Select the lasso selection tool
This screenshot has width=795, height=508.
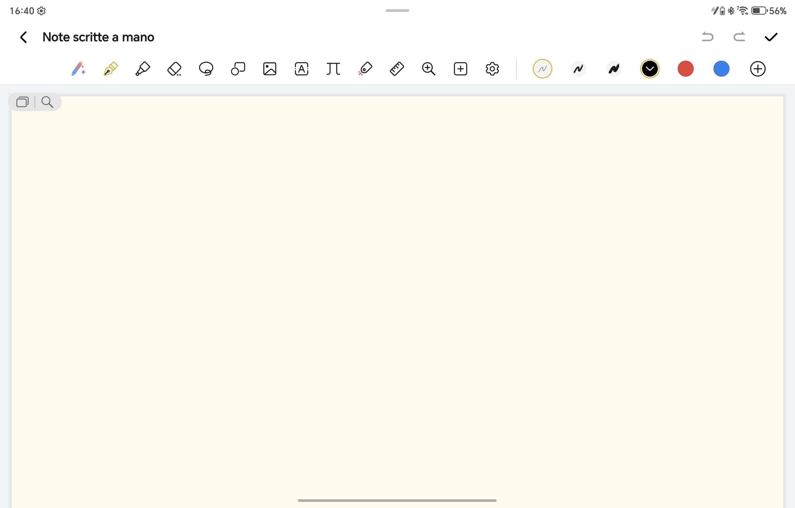point(206,69)
